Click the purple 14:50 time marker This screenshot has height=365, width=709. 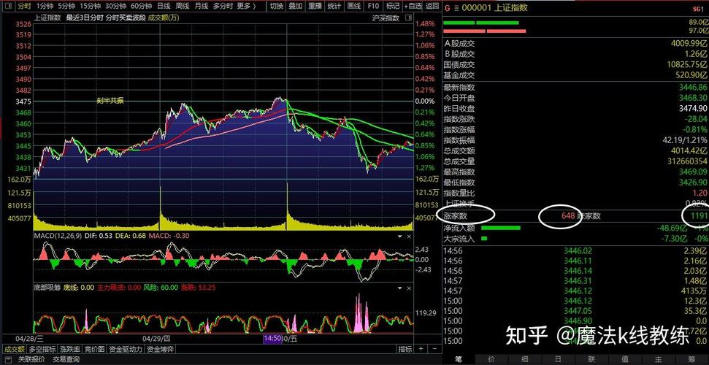point(273,339)
